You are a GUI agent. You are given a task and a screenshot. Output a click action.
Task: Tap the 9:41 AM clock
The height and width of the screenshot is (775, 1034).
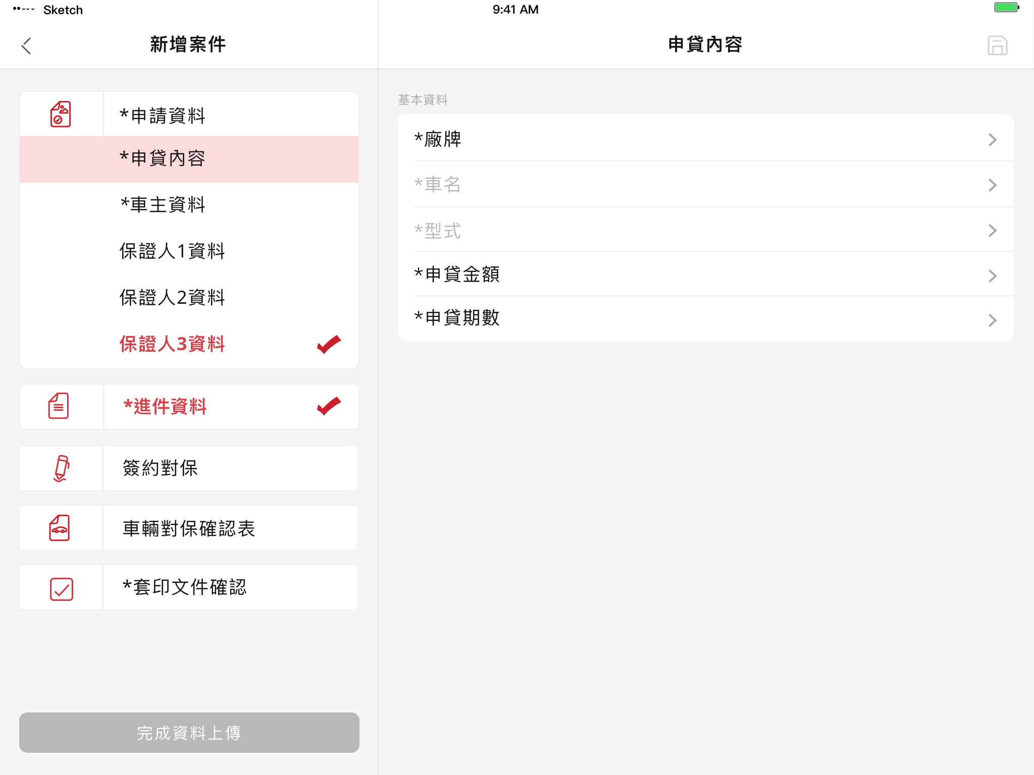pos(515,10)
